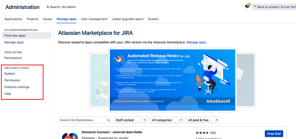296x139 pixels.
Task: Click the Search Jira admin field
Action: pos(61,7)
